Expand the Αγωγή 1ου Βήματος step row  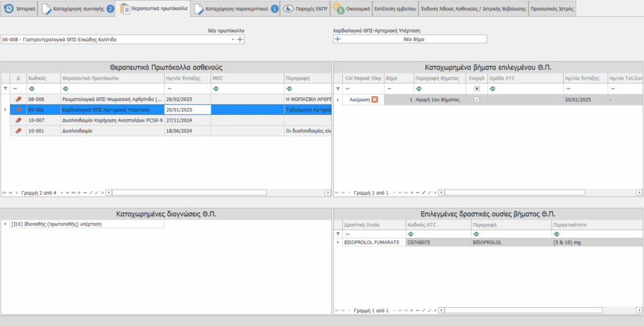[338, 100]
